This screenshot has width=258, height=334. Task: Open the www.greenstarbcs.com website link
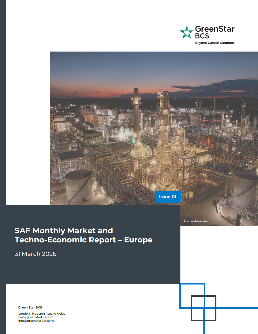(x=36, y=317)
